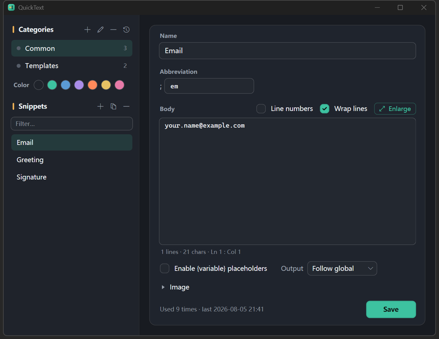Click the QuickText app logo icon
Screen dimensions: 439x339
(x=11, y=7)
